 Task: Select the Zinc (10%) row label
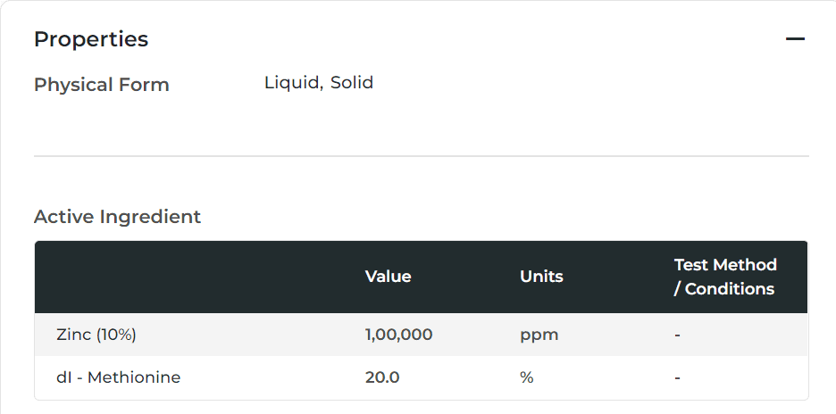pyautogui.click(x=96, y=335)
